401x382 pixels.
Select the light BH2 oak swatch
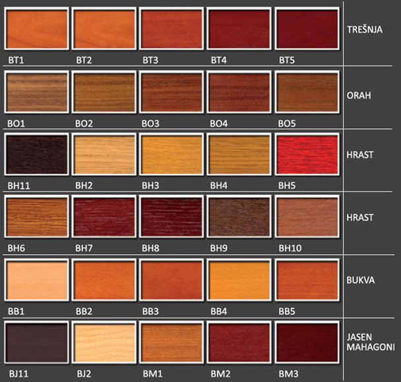click(104, 156)
